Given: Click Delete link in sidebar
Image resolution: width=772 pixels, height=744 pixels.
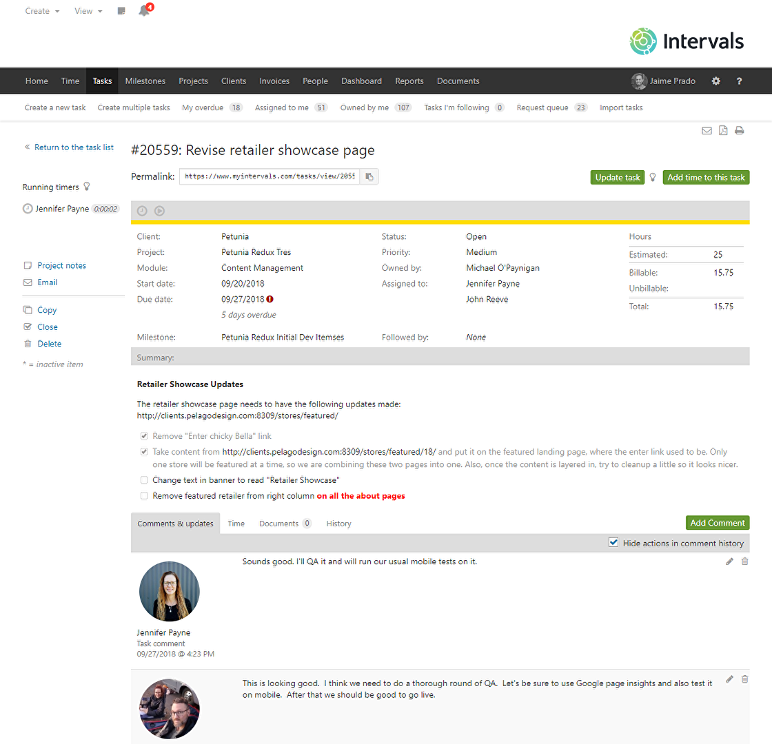Looking at the screenshot, I should point(49,344).
